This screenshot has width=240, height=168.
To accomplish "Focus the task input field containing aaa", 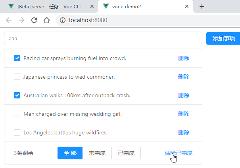I will click(x=103, y=38).
